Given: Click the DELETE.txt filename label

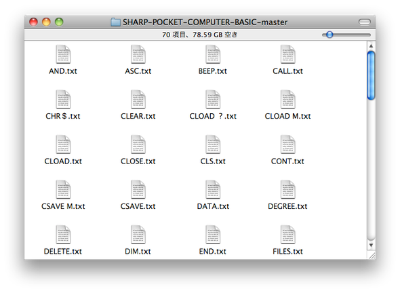Looking at the screenshot, I should (63, 252).
